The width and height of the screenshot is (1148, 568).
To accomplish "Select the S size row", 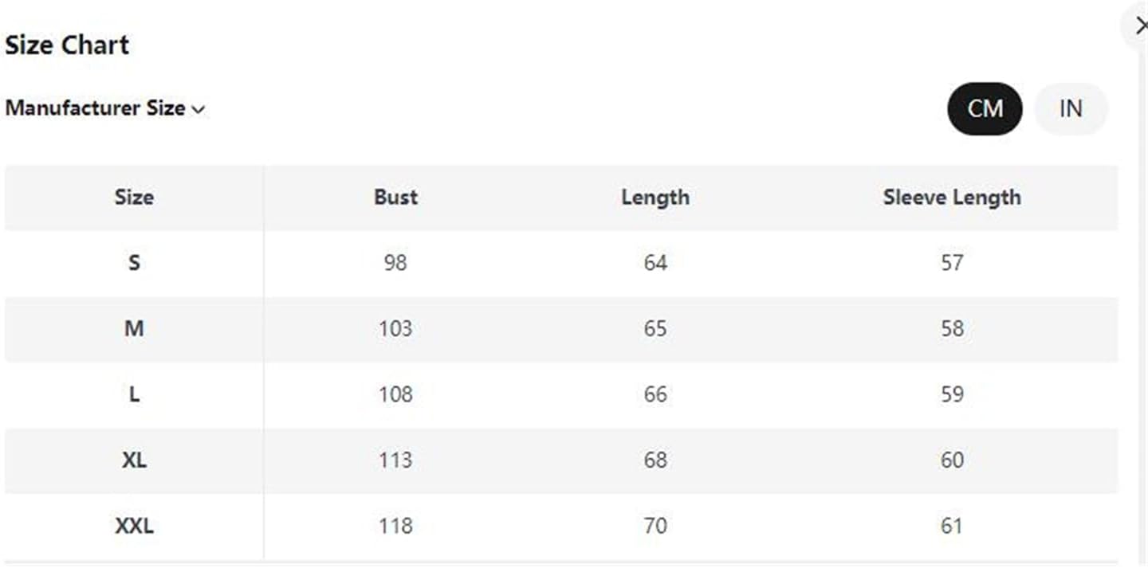I will pyautogui.click(x=134, y=263).
